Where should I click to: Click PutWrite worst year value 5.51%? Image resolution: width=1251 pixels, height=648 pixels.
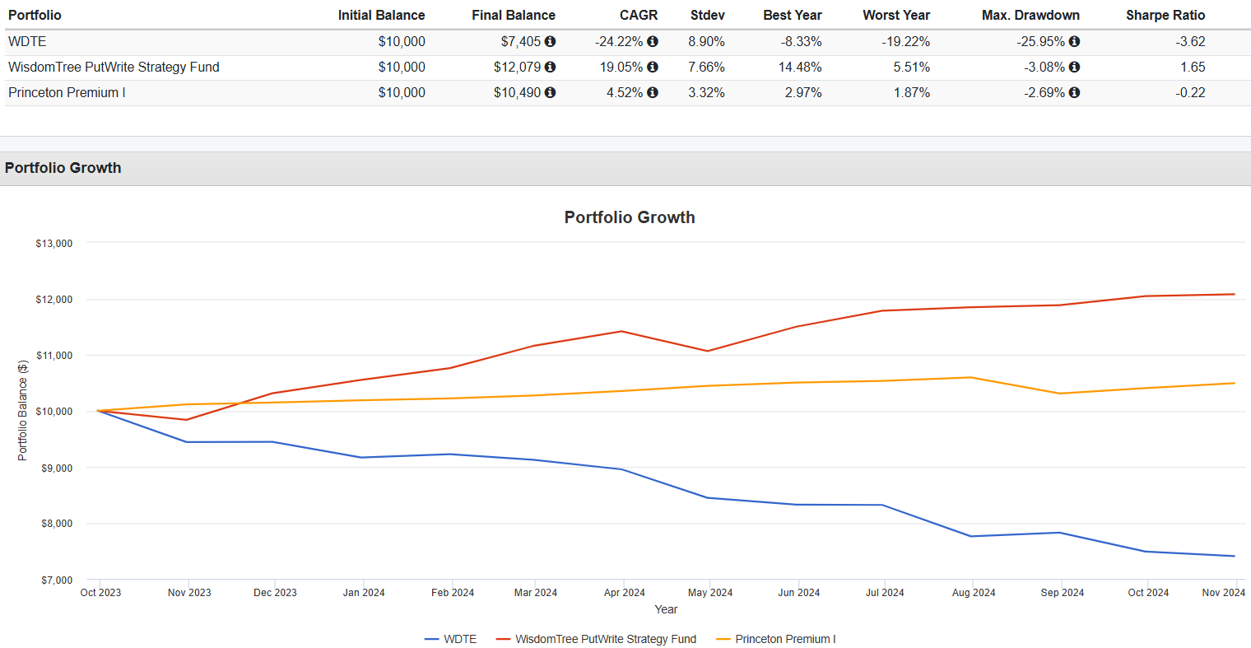point(912,67)
